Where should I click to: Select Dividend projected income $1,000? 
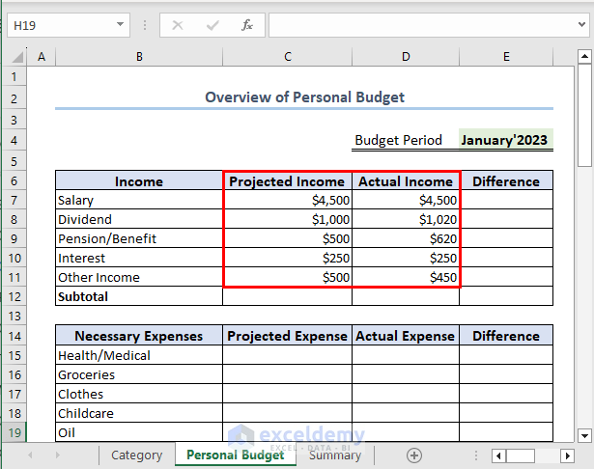click(288, 219)
